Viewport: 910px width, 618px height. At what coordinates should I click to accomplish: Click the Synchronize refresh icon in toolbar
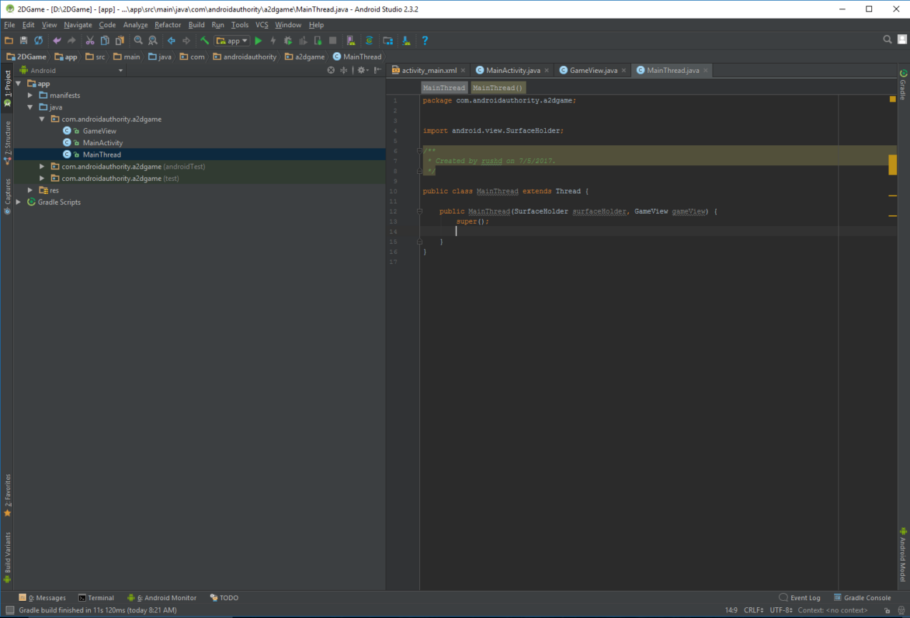click(39, 41)
